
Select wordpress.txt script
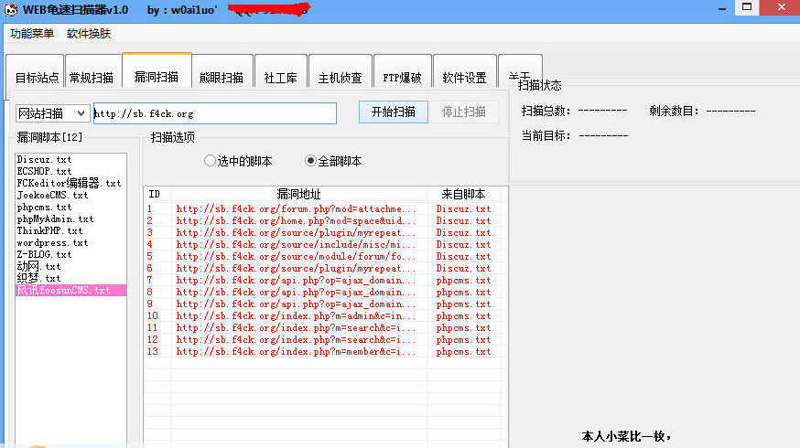tap(70, 242)
